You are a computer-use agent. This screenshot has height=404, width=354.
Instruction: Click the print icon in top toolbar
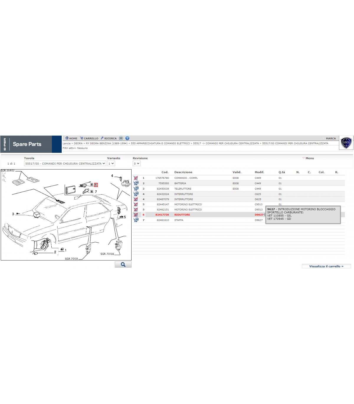121,138
